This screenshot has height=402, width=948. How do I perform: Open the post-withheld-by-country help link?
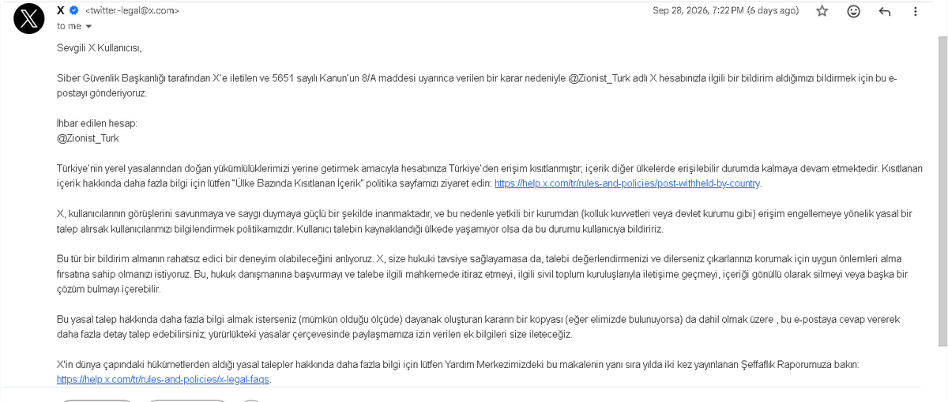627,183
